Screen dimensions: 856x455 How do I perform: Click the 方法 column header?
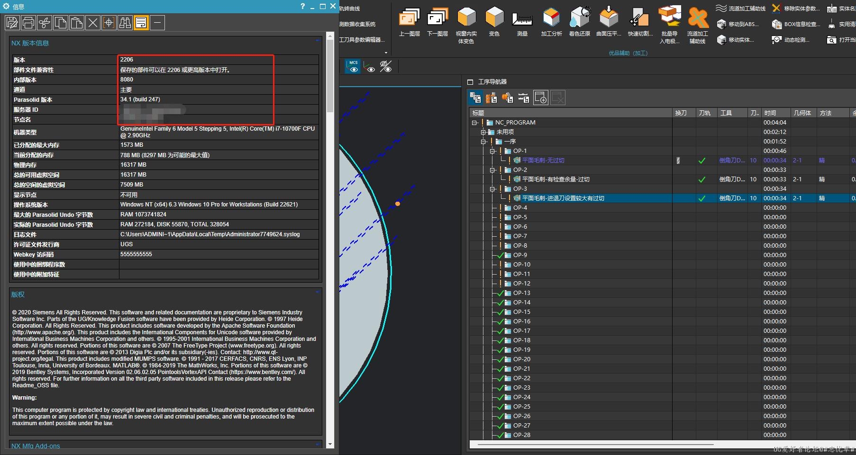pos(833,113)
